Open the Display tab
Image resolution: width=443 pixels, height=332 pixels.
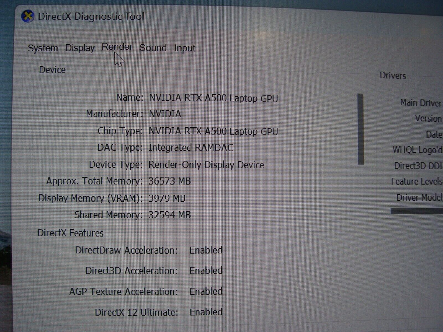(x=80, y=48)
